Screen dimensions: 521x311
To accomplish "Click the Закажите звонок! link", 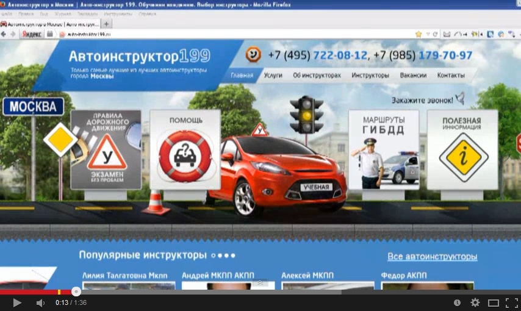I will pyautogui.click(x=422, y=100).
